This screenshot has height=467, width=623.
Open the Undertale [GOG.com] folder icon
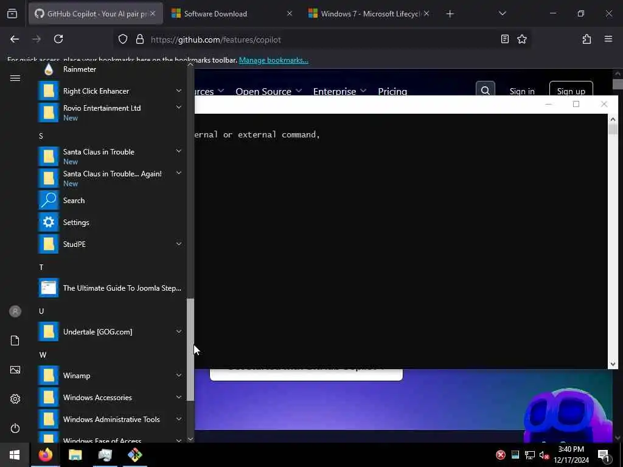tap(49, 331)
